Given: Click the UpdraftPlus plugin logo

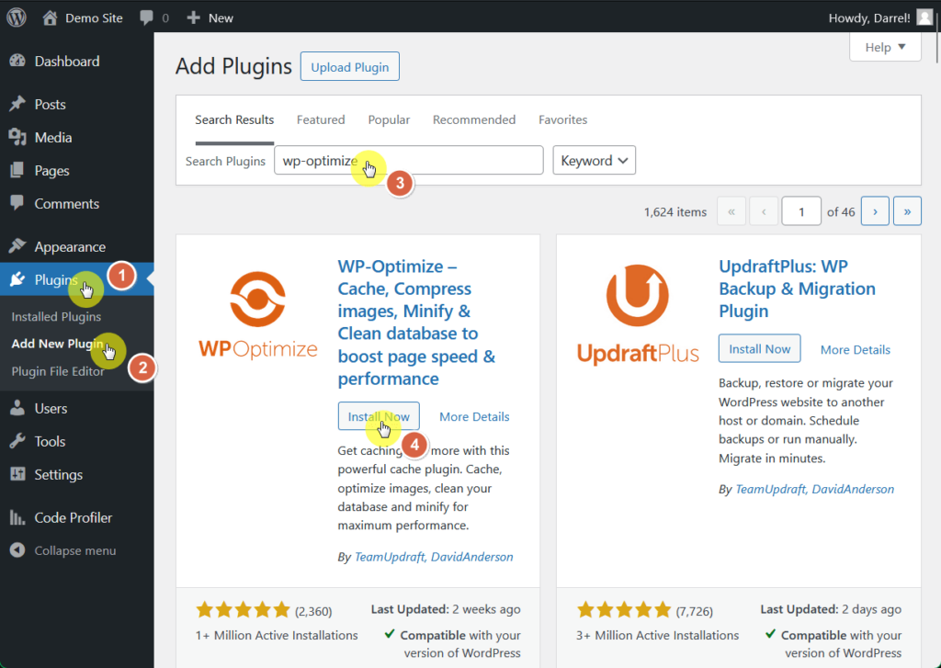Looking at the screenshot, I should coord(638,314).
